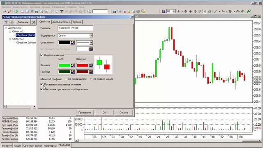Switch to the Дополнительно tab
This screenshot has height=148, width=263.
[61, 22]
